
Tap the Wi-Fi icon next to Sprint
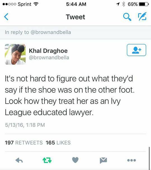(x=36, y=4)
